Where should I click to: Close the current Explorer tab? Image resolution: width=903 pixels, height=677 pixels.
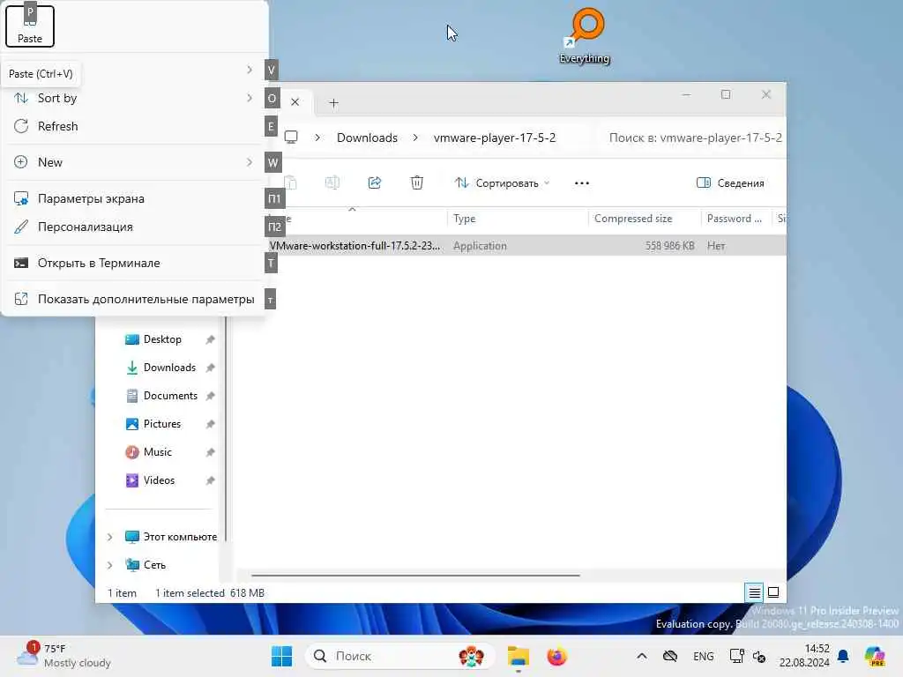(295, 102)
